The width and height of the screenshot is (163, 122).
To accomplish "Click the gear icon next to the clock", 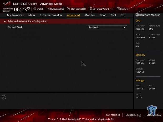I will (28, 8).
